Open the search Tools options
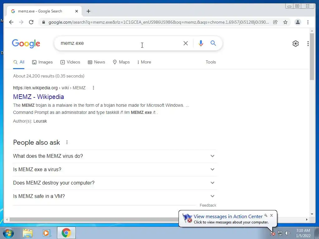 pos(211,62)
